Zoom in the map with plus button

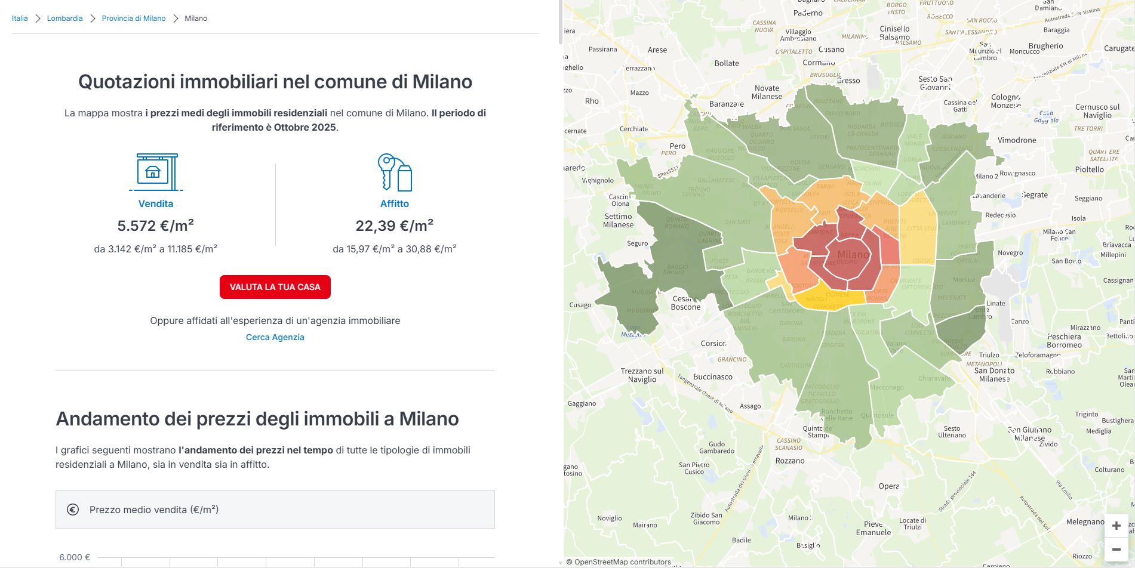point(1116,526)
